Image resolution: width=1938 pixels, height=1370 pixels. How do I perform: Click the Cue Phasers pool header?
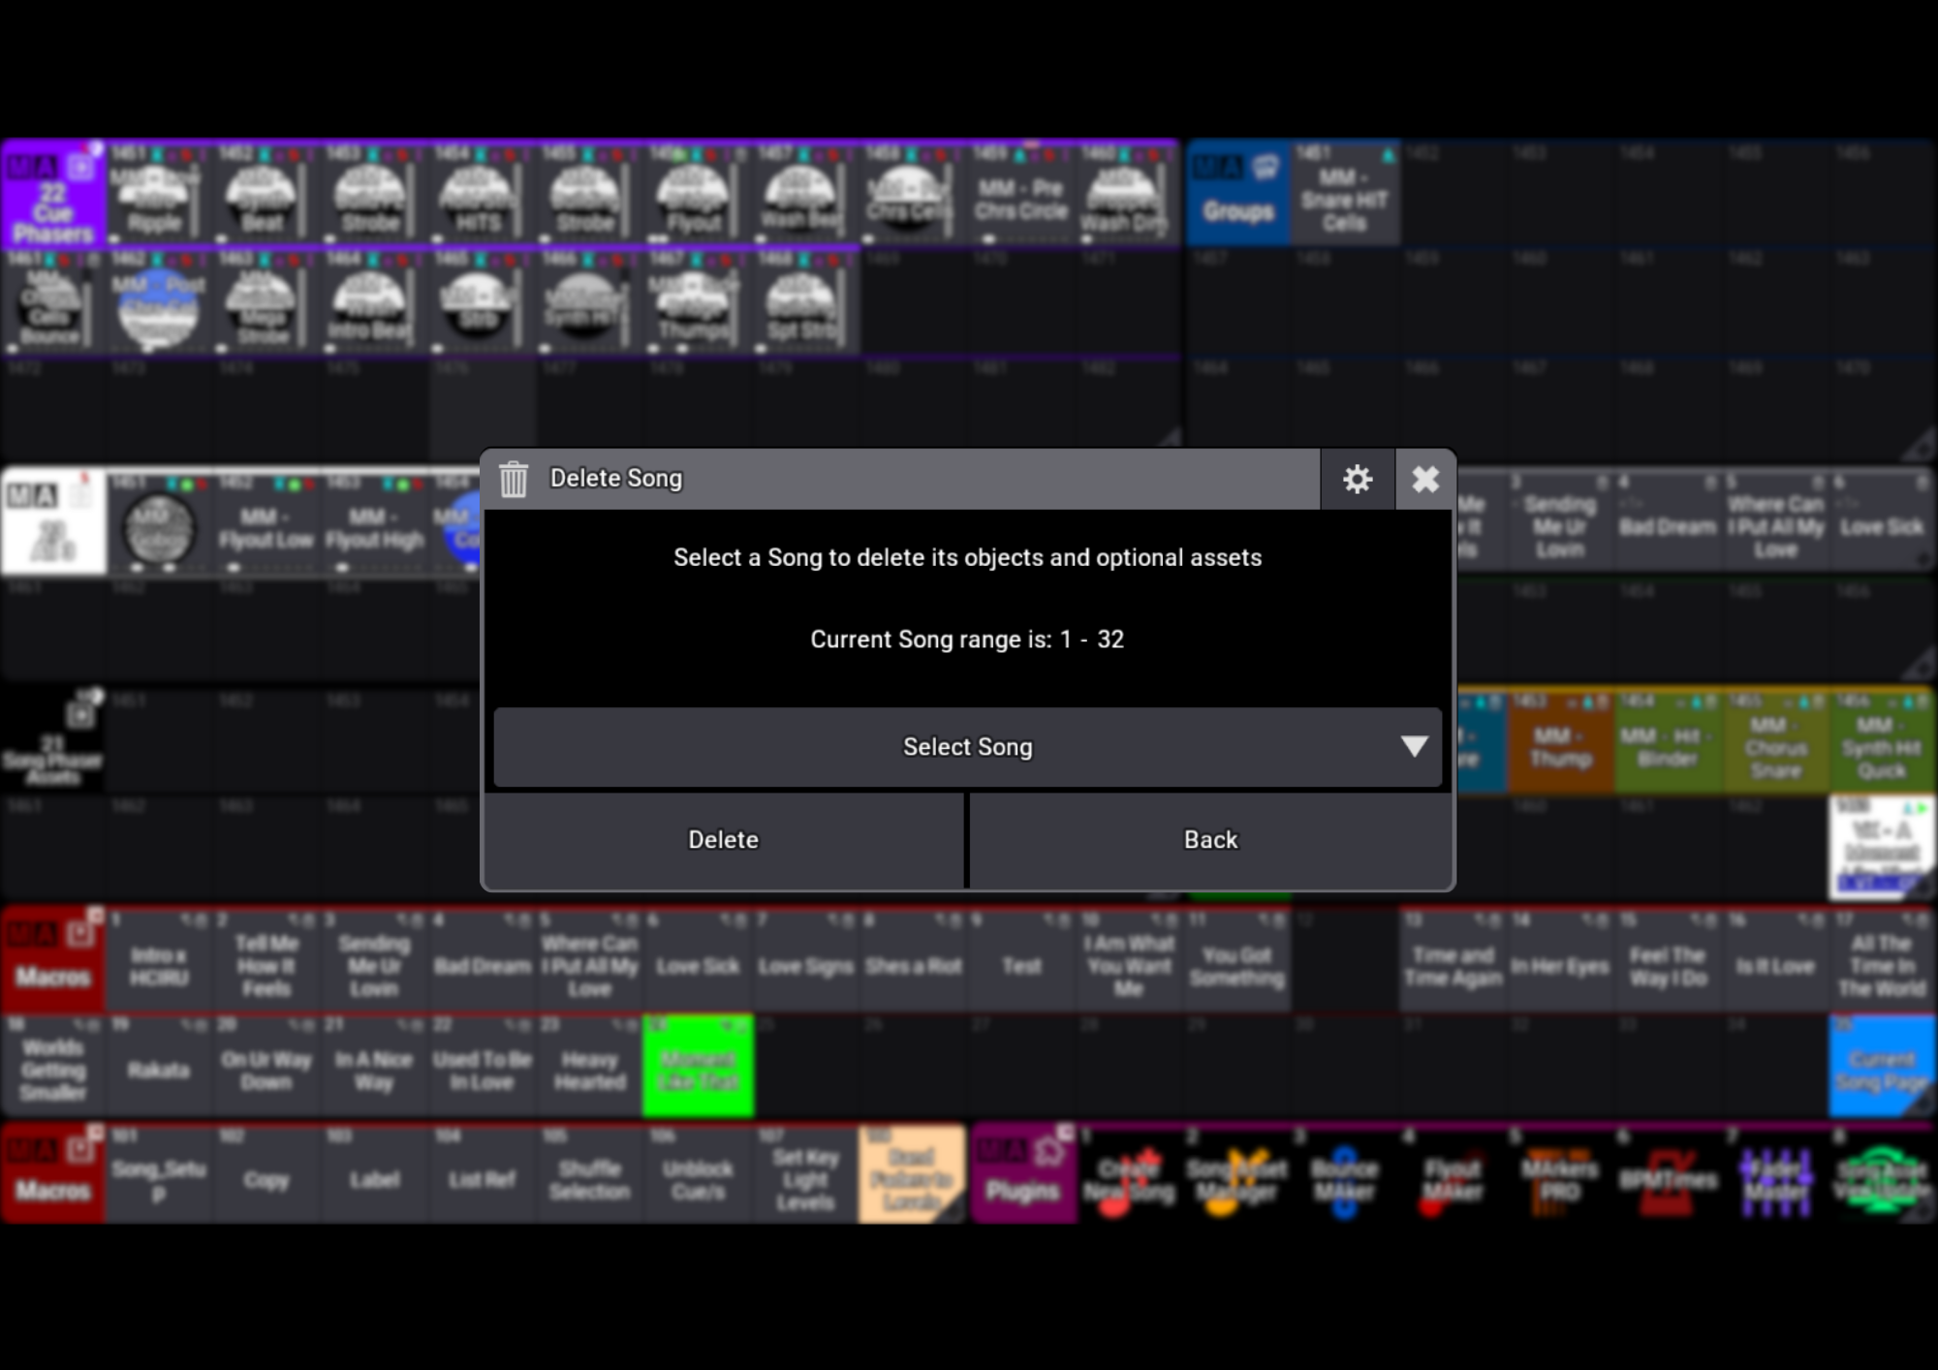click(53, 192)
